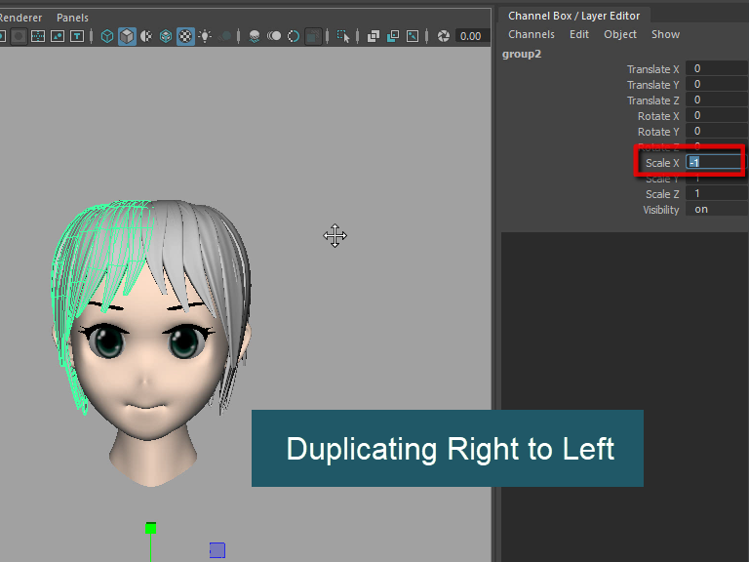Toggle Isolate Select in viewport toolbar
749x562 pixels.
[343, 36]
